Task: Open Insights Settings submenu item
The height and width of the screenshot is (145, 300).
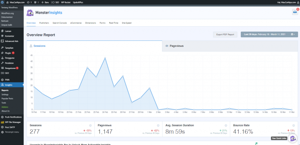Action: coord(5,94)
